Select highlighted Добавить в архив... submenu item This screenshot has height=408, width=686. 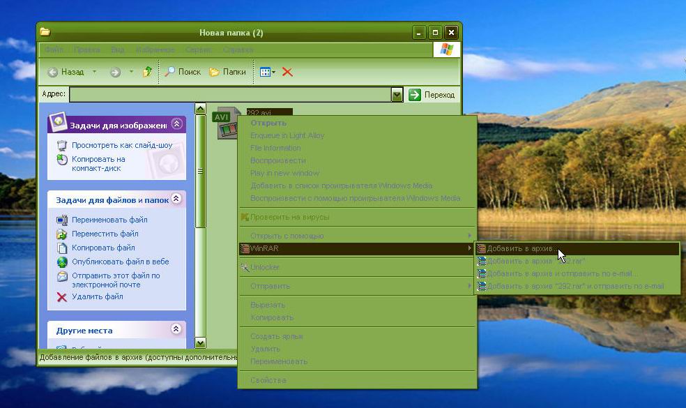(x=577, y=249)
